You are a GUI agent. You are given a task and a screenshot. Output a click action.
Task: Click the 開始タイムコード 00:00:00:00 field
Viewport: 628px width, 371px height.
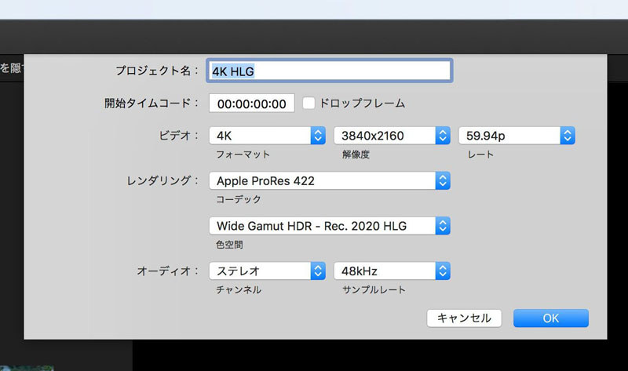[x=251, y=103]
